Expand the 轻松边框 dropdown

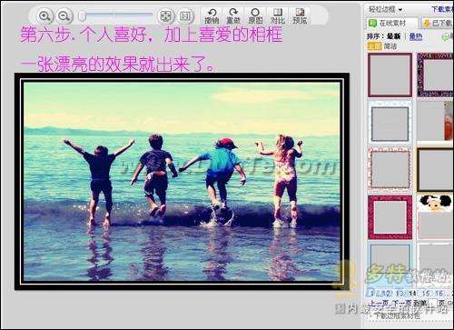click(x=385, y=9)
